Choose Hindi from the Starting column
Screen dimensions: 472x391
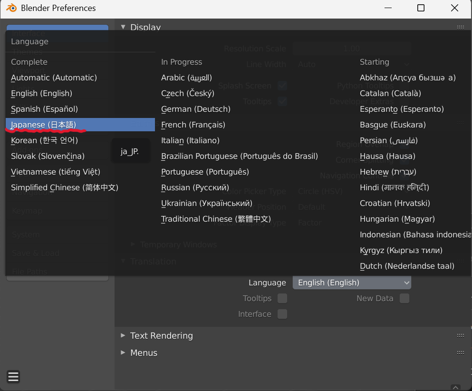394,187
